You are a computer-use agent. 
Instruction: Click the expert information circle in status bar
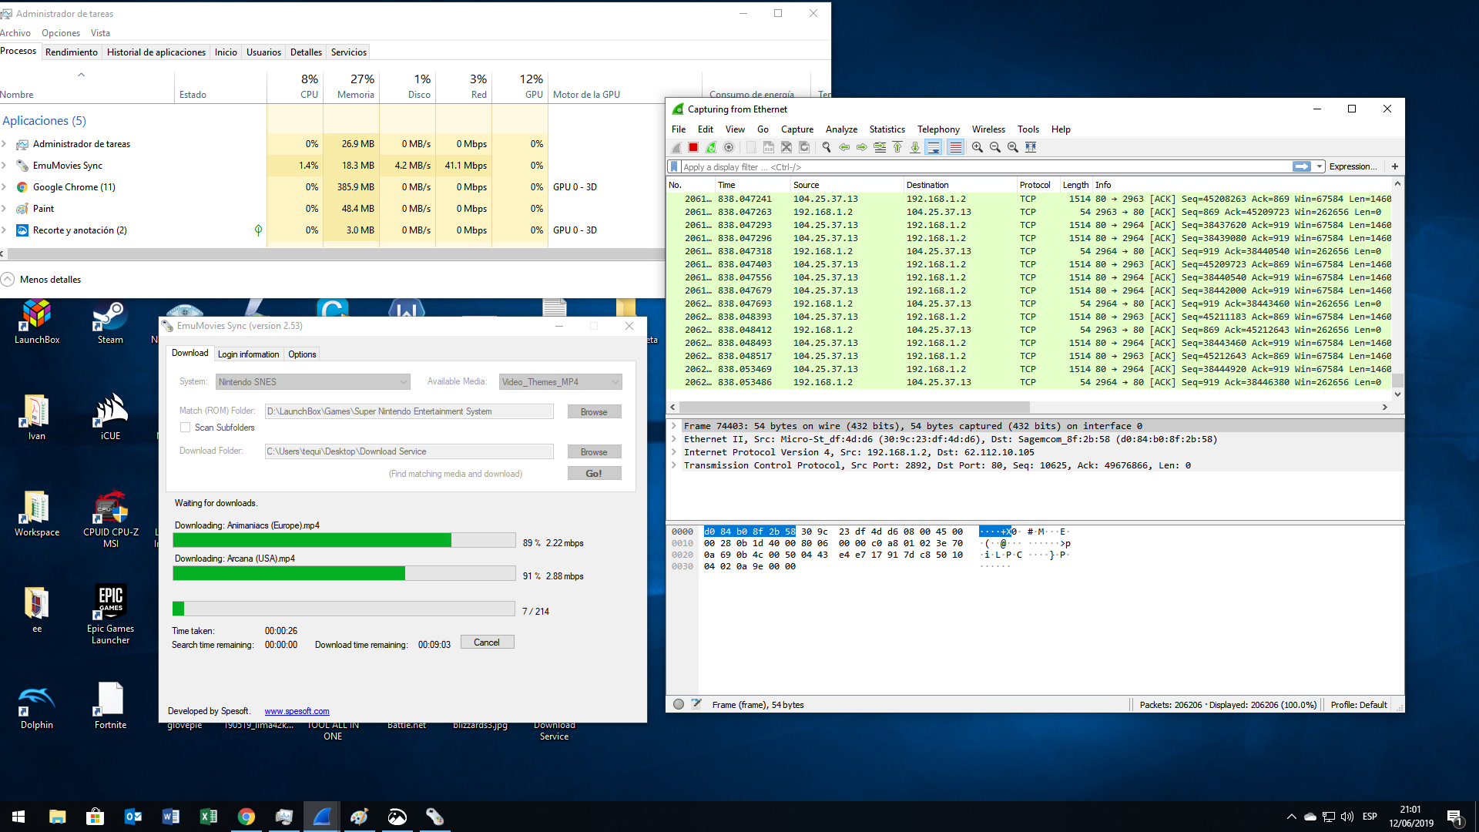coord(679,704)
